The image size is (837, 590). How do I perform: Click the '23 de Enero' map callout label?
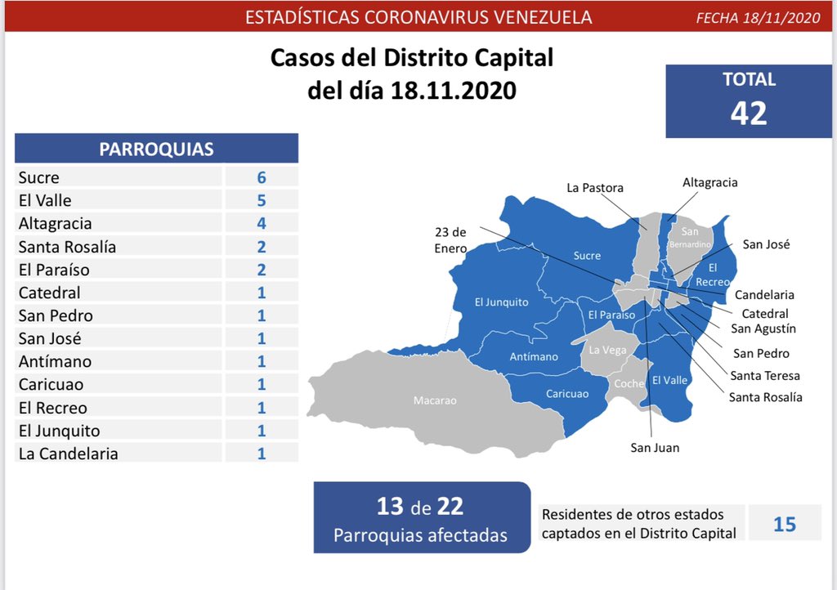click(450, 240)
